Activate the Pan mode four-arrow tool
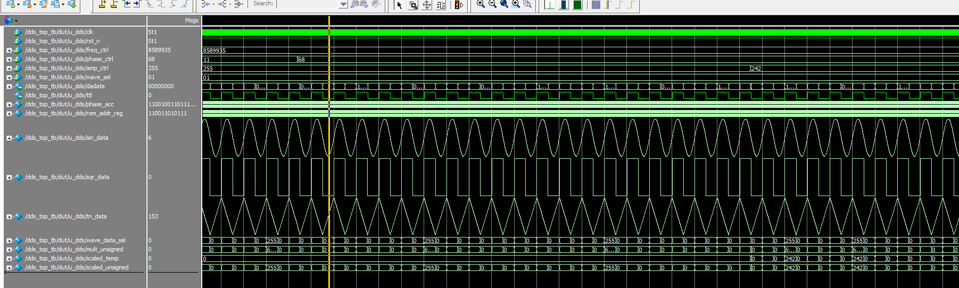The image size is (959, 288). (x=427, y=5)
